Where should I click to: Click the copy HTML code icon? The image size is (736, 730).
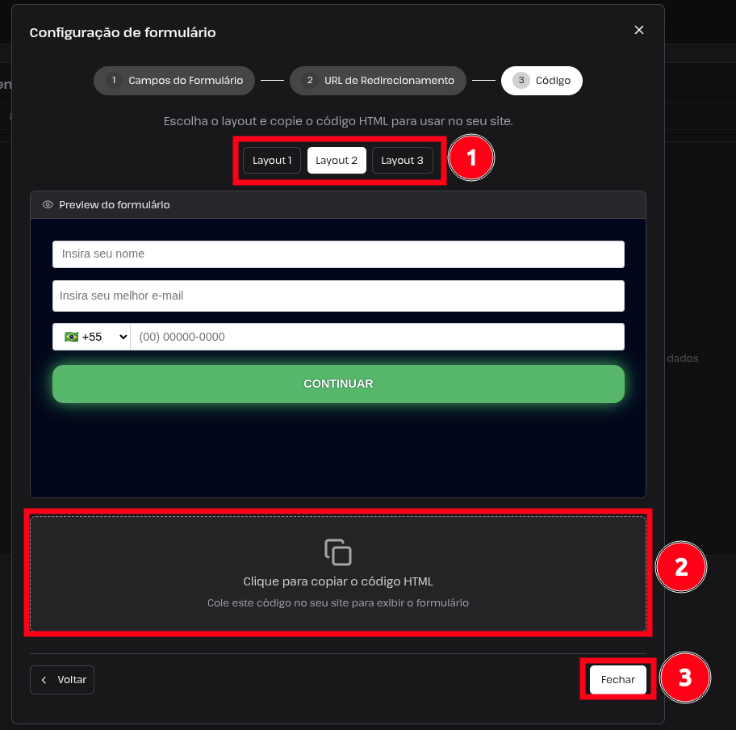(x=338, y=552)
